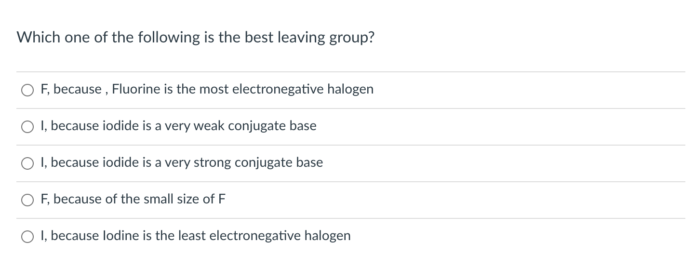The width and height of the screenshot is (695, 269).
Task: Select the radio button for Fluorine most electronegative
Action: click(28, 90)
